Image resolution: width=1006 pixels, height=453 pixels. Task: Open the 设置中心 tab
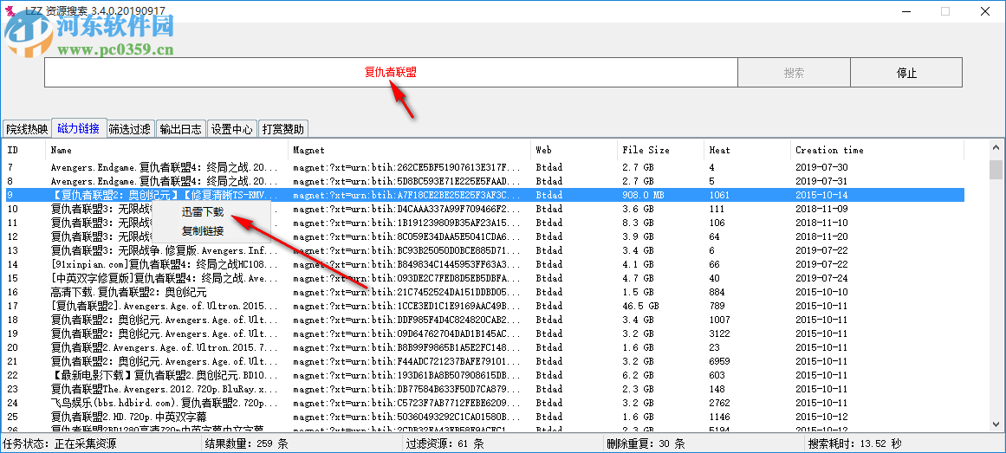pos(232,129)
